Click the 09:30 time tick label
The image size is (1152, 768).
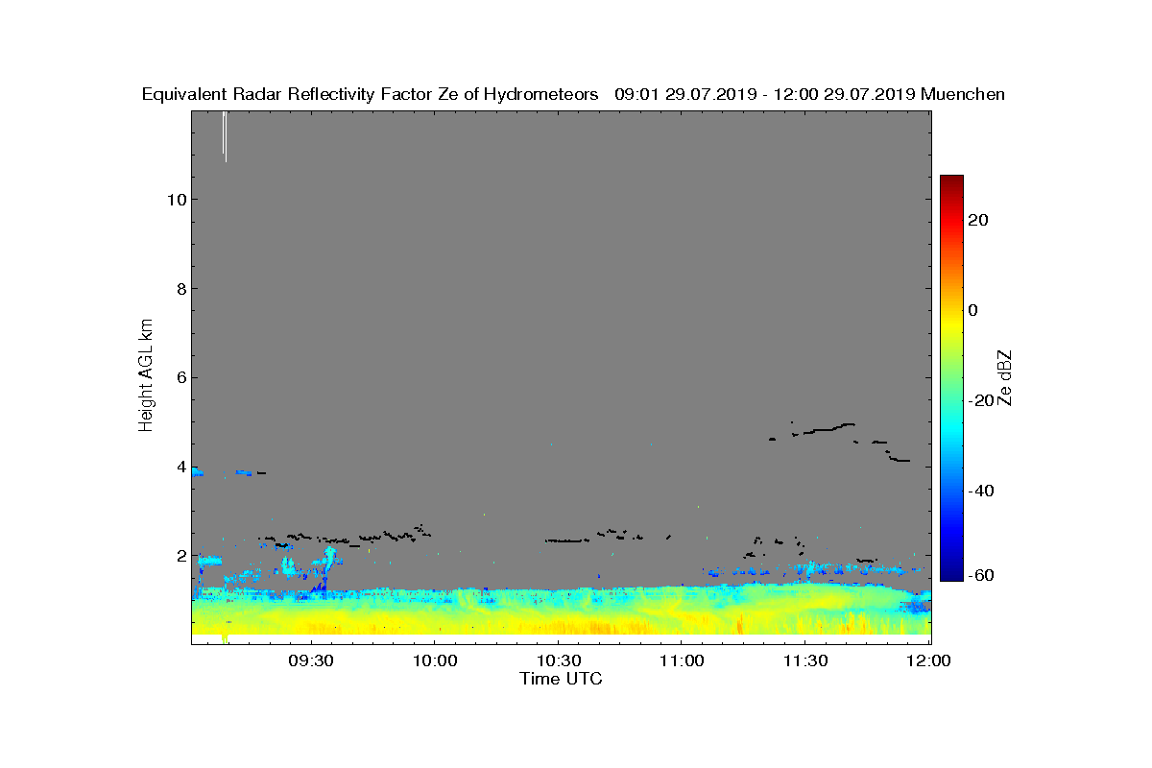coord(309,660)
